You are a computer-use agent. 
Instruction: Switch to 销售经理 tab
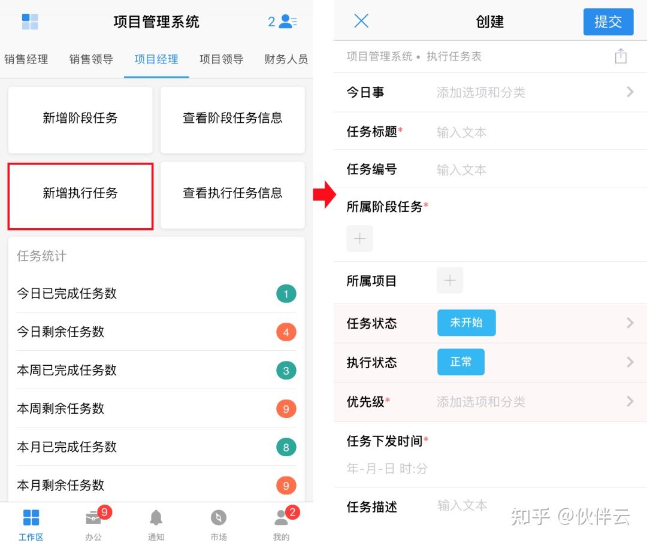click(26, 59)
